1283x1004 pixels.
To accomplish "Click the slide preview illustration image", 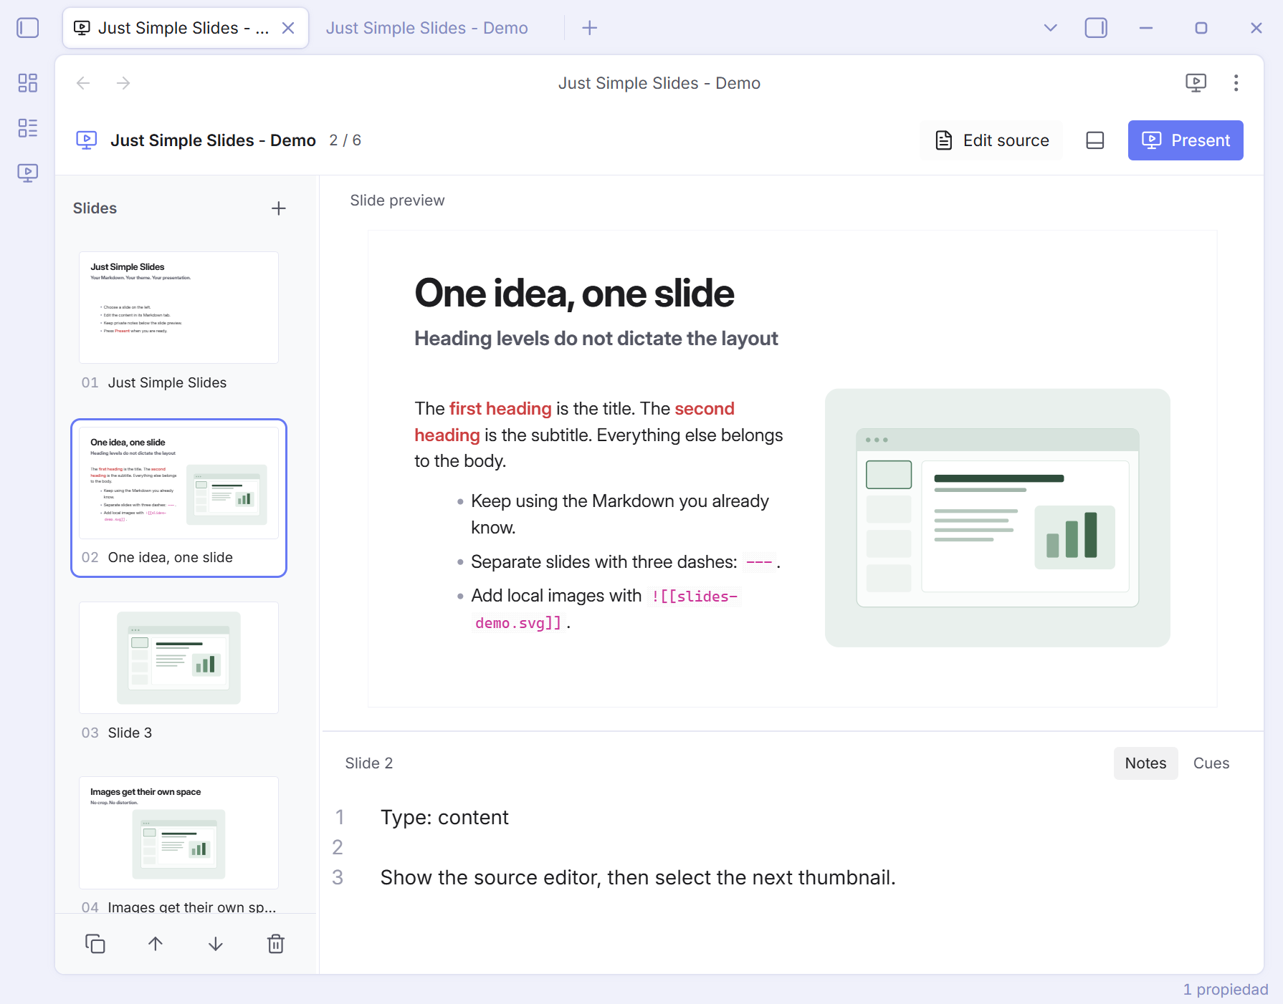I will tap(997, 518).
